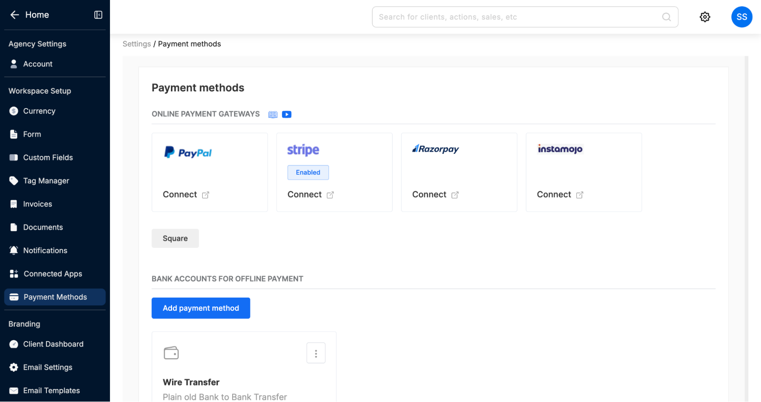
Task: Click the Instamojo logo
Action: click(x=560, y=149)
